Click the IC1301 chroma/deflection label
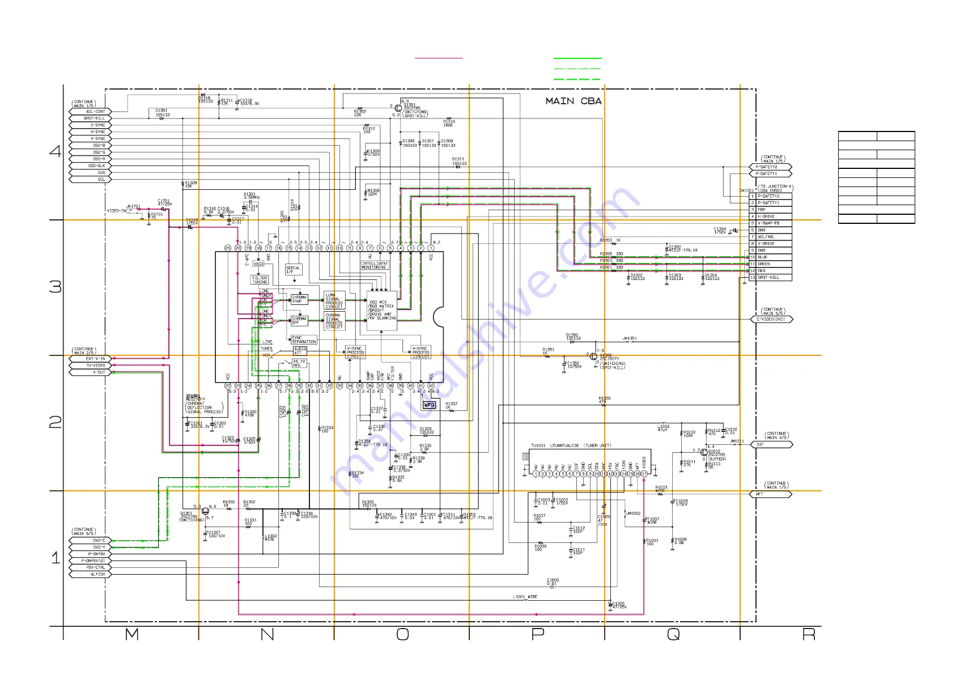Image resolution: width=964 pixels, height=675 pixels. (x=204, y=404)
